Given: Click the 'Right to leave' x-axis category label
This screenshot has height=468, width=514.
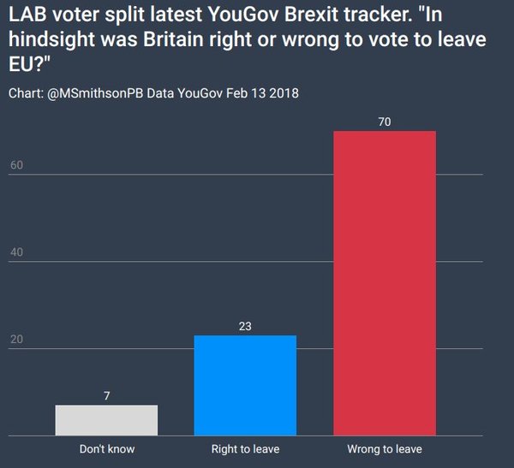Looking at the screenshot, I should (x=245, y=449).
